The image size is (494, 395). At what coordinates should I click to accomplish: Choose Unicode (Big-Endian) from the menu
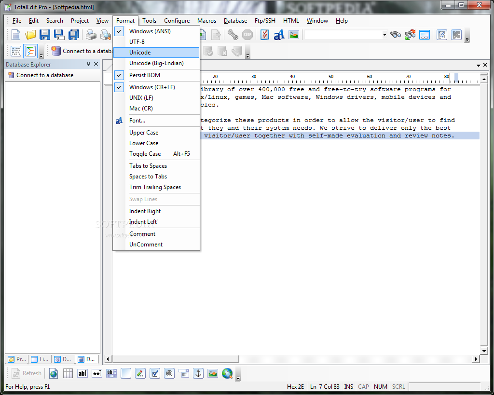(156, 63)
